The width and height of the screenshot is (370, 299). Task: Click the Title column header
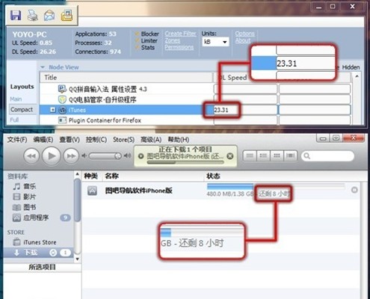126,78
